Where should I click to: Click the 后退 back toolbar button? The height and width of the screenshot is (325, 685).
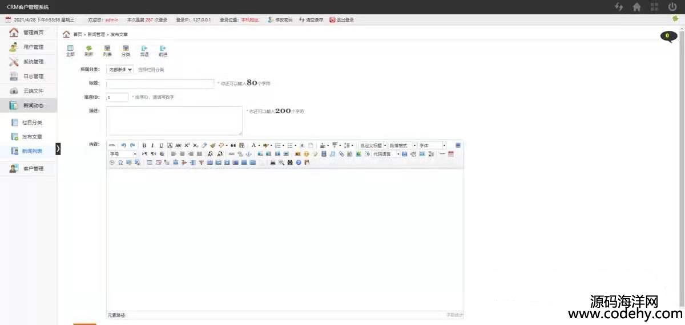point(144,51)
